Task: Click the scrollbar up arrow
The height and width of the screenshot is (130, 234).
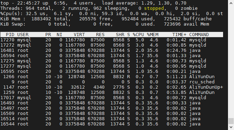Action: pyautogui.click(x=231, y=3)
